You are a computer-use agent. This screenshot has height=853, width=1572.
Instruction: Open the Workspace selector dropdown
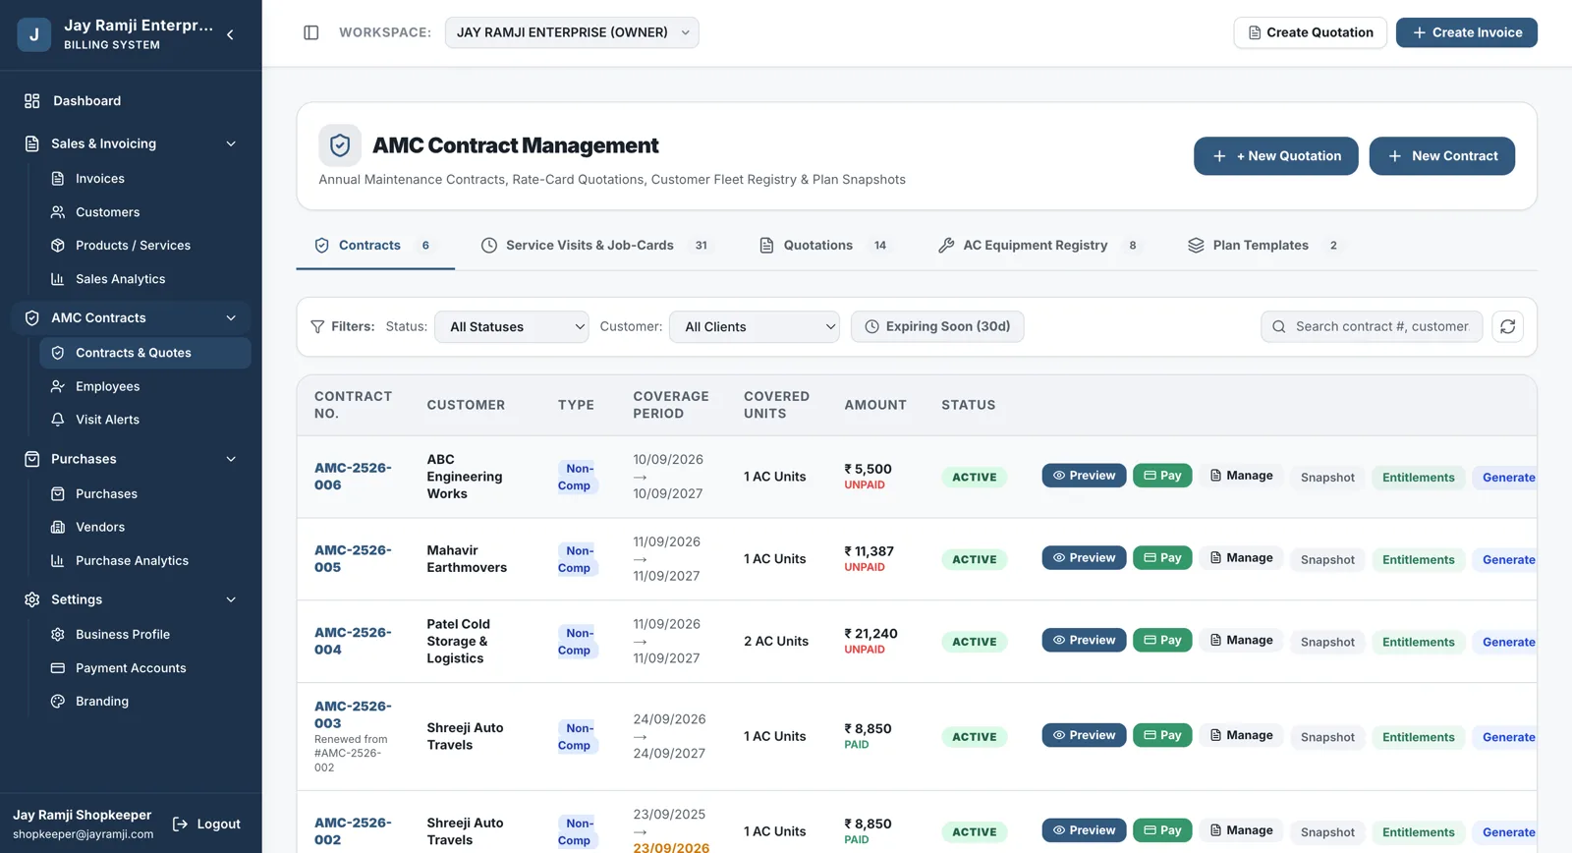pos(572,32)
